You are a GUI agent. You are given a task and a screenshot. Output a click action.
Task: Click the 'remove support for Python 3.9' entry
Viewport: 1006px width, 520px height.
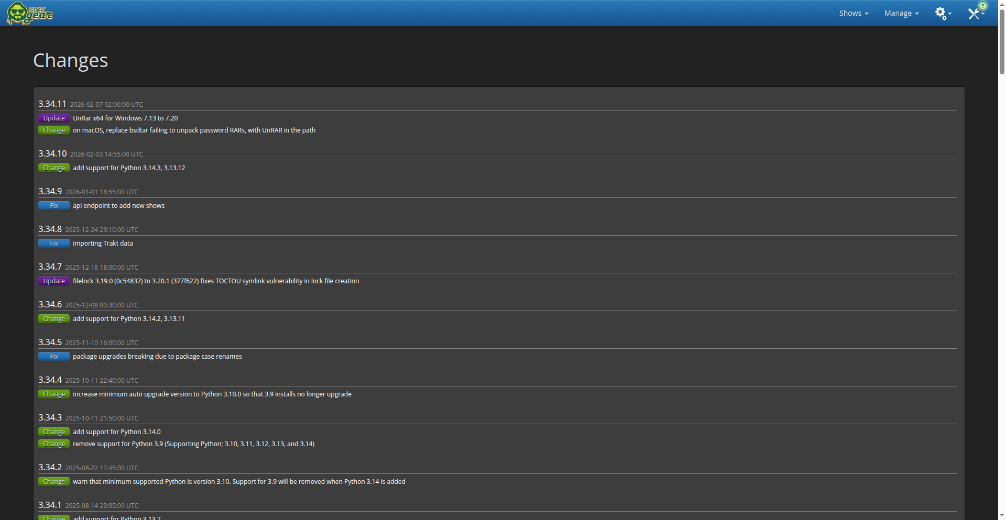coord(193,444)
